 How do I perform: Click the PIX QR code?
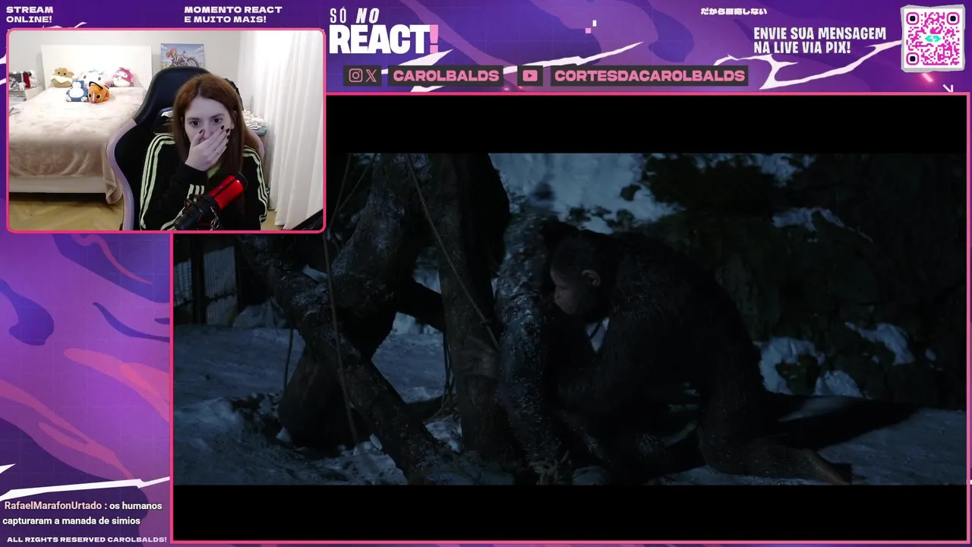coord(933,38)
